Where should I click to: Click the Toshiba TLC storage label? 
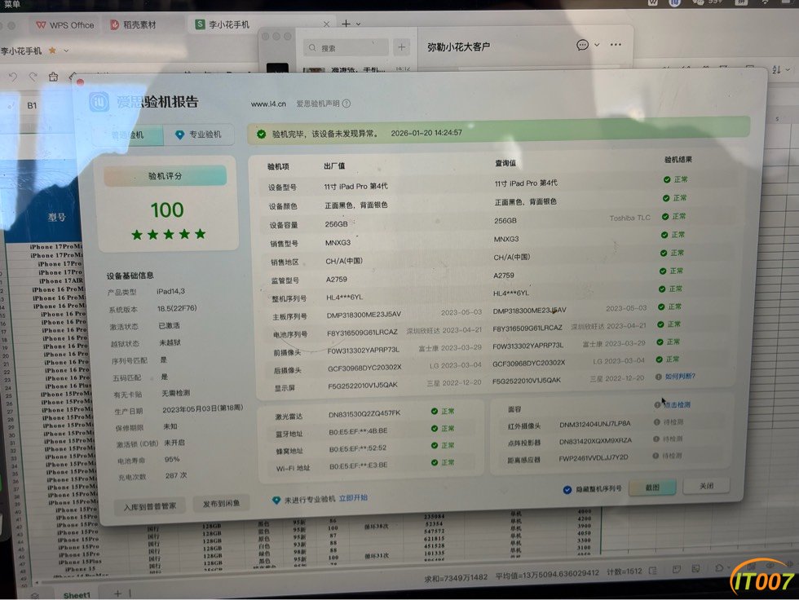click(629, 218)
